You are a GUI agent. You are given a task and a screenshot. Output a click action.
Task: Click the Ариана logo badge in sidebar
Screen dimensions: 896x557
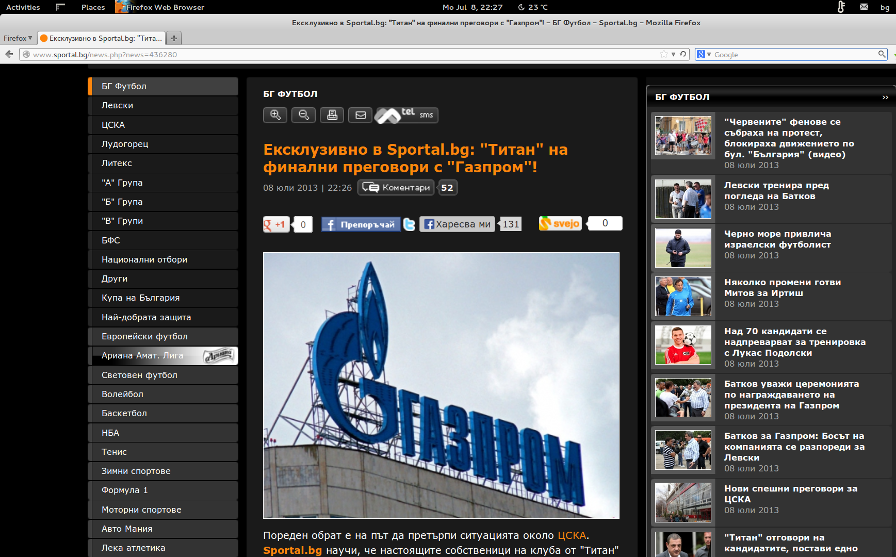coord(220,355)
